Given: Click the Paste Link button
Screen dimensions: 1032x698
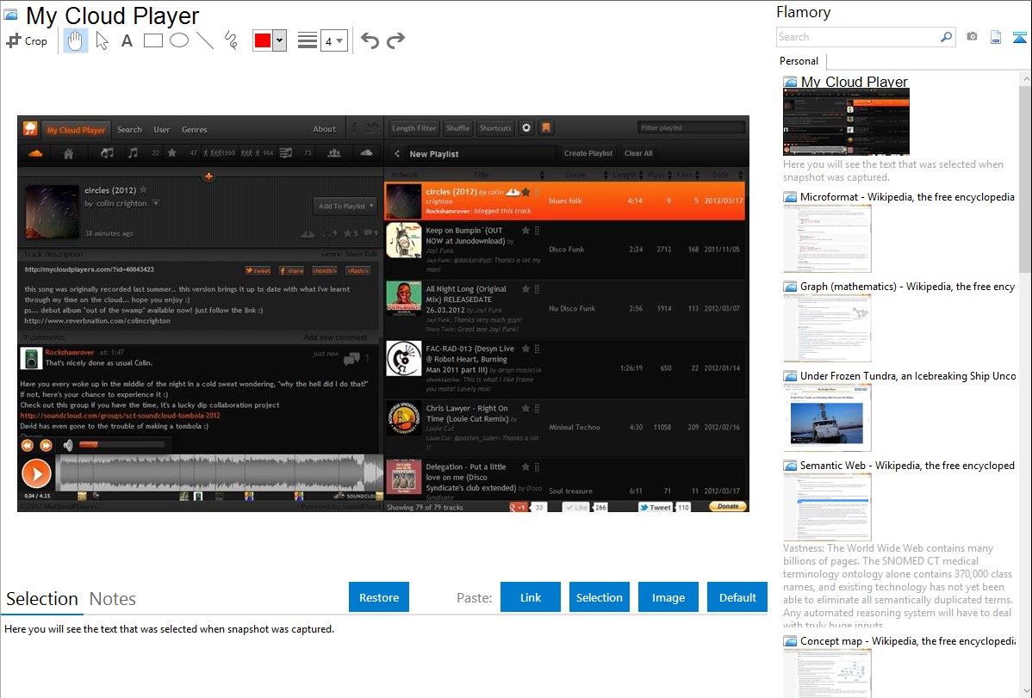Looking at the screenshot, I should 531,597.
